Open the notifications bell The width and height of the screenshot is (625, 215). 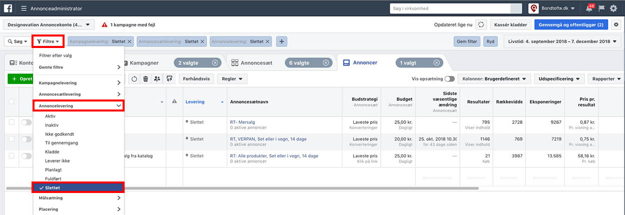tap(589, 8)
